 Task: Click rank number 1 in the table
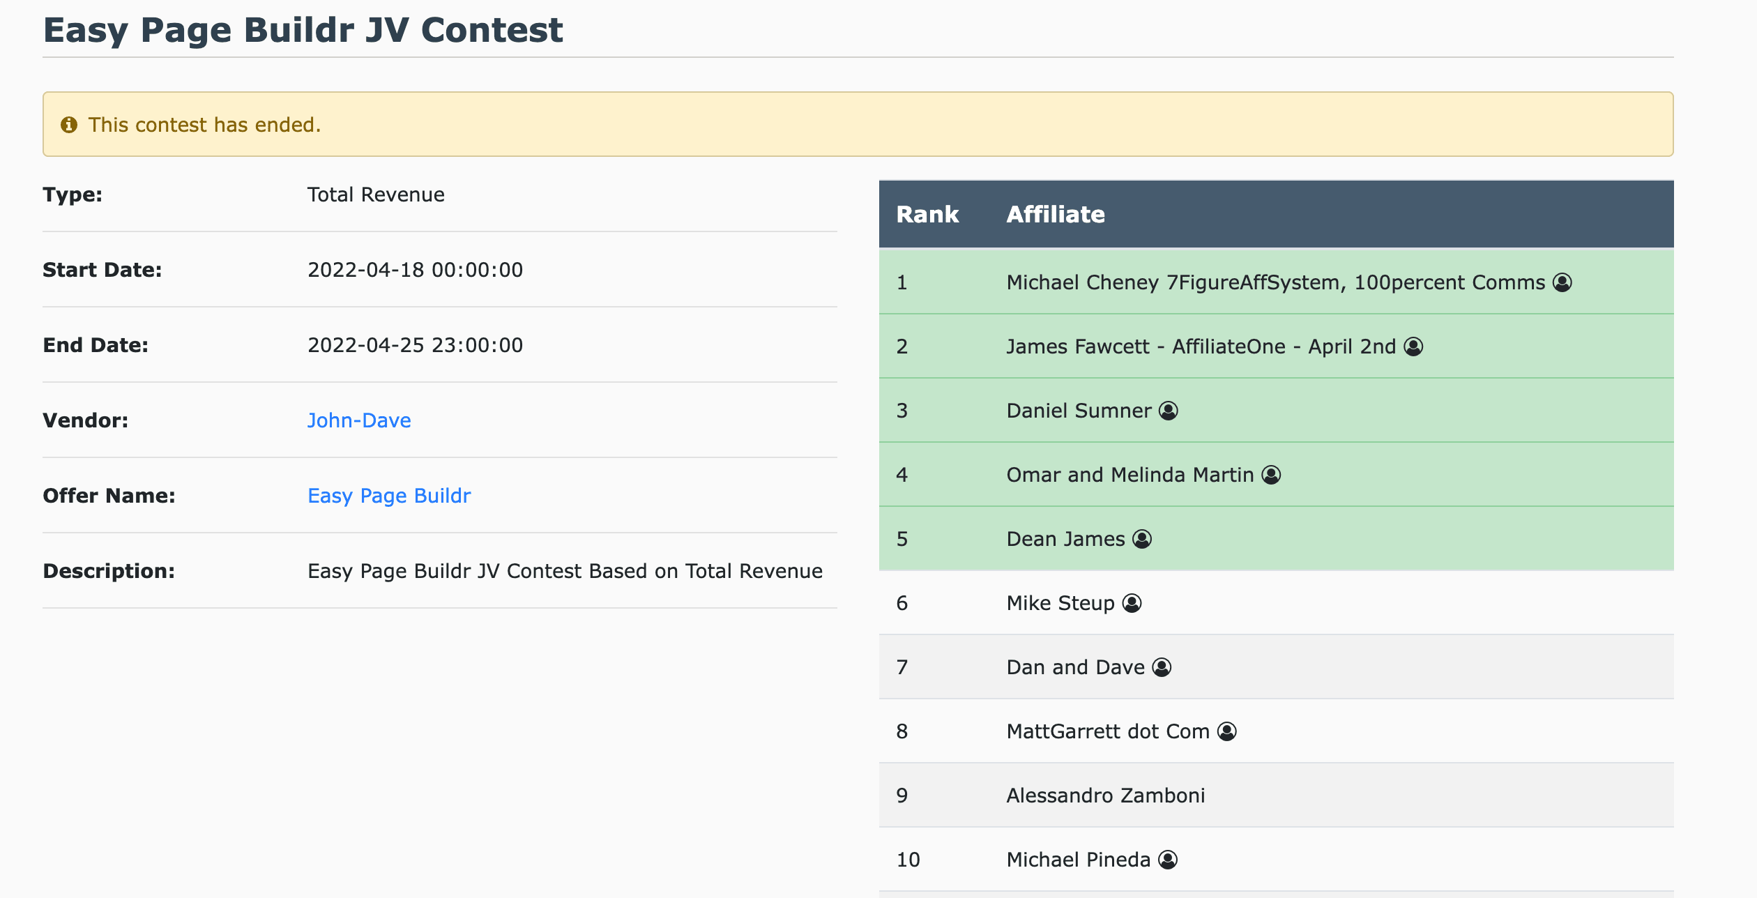coord(902,282)
